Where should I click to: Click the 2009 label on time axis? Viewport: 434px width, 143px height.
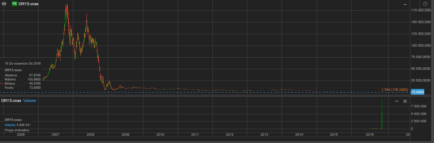(x=125, y=134)
